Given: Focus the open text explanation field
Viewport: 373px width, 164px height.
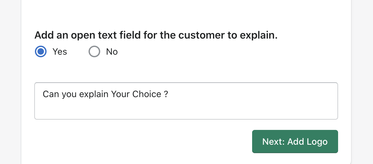Looking at the screenshot, I should point(186,101).
